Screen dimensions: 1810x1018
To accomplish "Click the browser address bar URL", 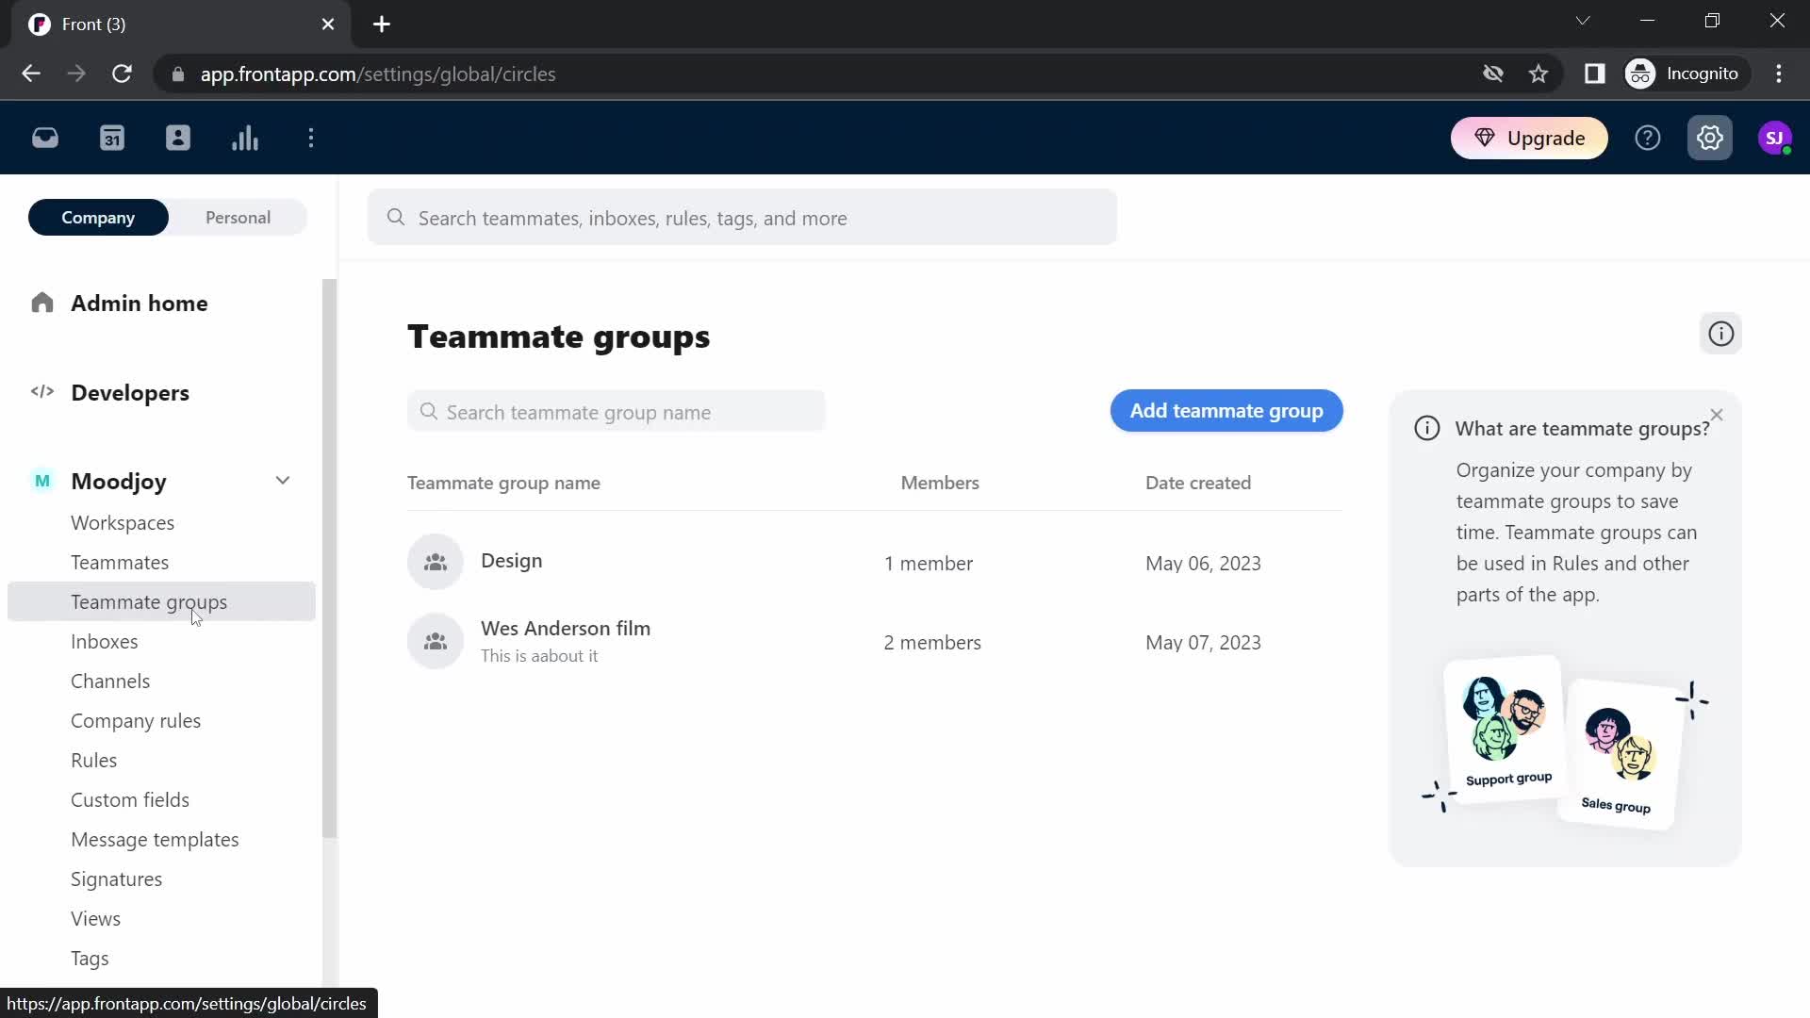I will 377,74.
